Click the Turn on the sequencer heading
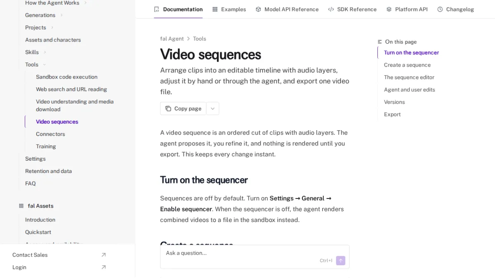The image size is (495, 278). click(204, 180)
